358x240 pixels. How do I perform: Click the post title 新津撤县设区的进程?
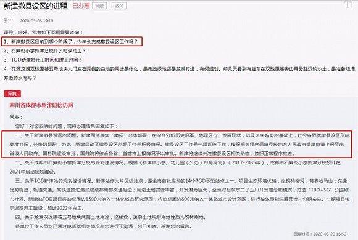tap(36, 6)
